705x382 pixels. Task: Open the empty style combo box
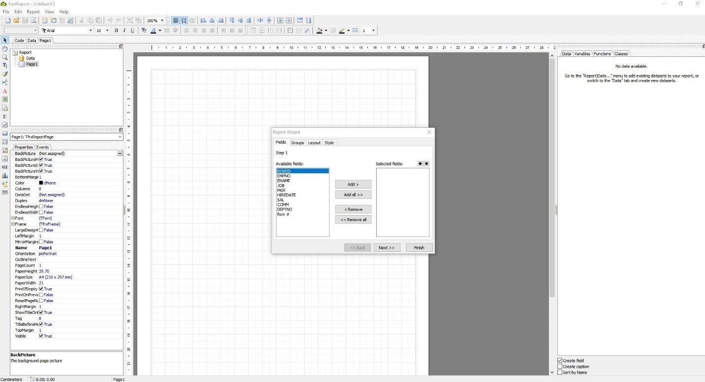coord(20,31)
